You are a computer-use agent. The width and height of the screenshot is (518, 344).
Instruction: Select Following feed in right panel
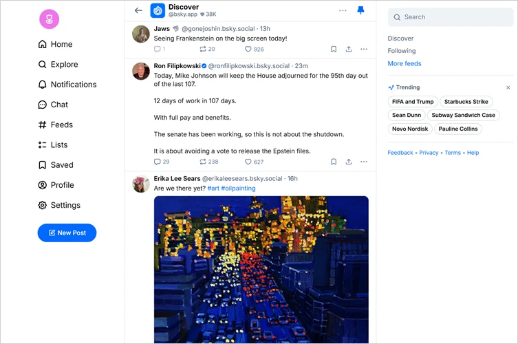(402, 51)
